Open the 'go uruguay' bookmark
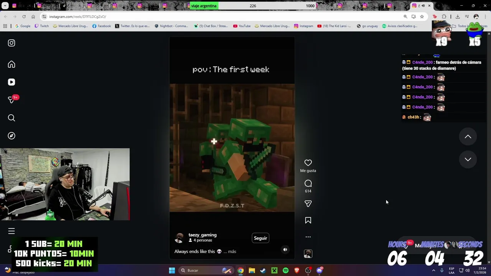The image size is (491, 276). [x=367, y=26]
